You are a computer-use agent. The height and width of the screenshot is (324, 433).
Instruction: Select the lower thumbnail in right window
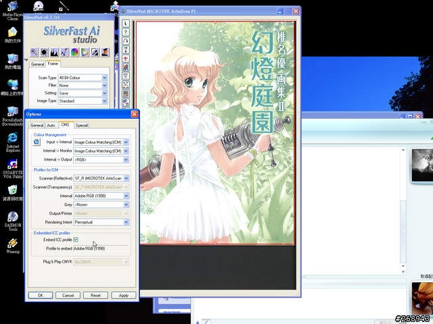[422, 298]
